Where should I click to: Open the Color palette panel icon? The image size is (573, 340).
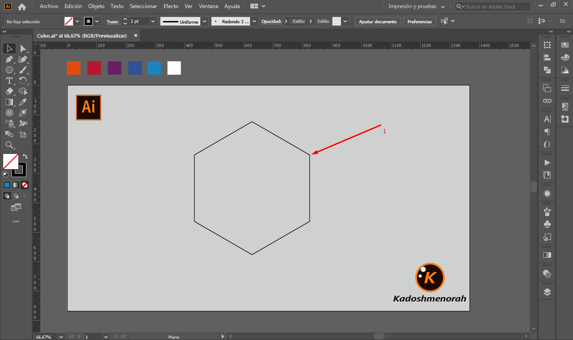pyautogui.click(x=565, y=57)
